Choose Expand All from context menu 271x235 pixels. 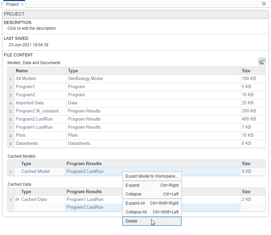(152, 203)
